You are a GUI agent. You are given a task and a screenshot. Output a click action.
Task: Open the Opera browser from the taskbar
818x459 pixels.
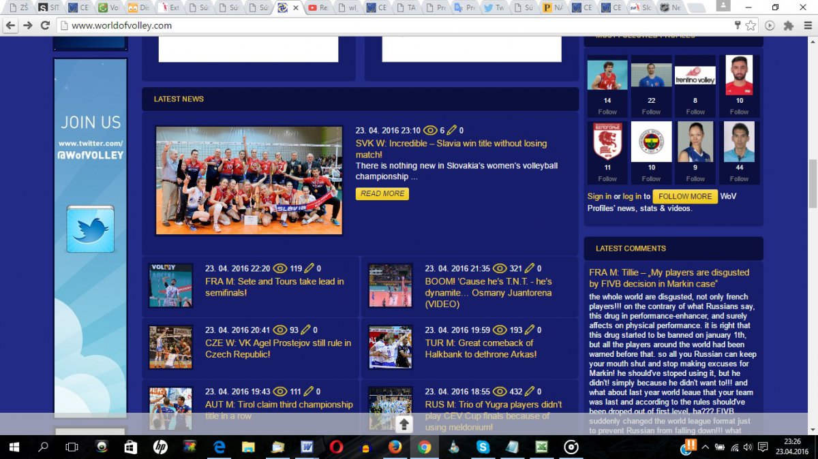pyautogui.click(x=336, y=447)
